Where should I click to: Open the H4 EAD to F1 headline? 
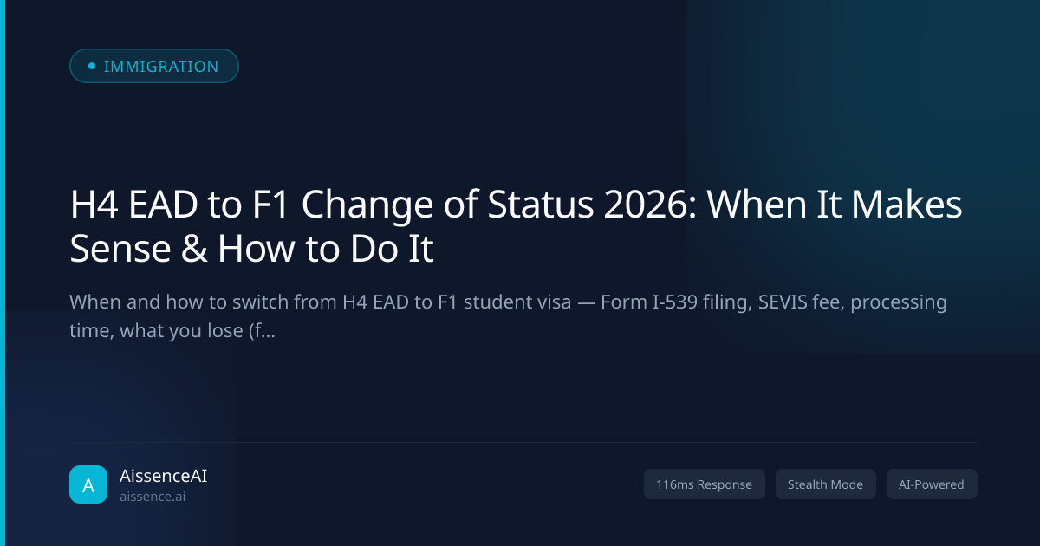pyautogui.click(x=516, y=228)
